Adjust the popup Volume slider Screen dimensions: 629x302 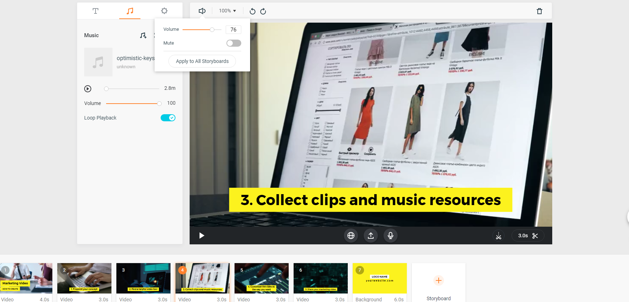click(202, 30)
